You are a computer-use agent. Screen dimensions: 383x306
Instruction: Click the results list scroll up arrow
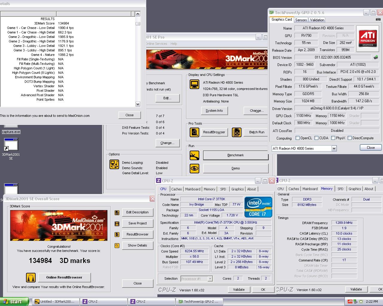(x=138, y=14)
